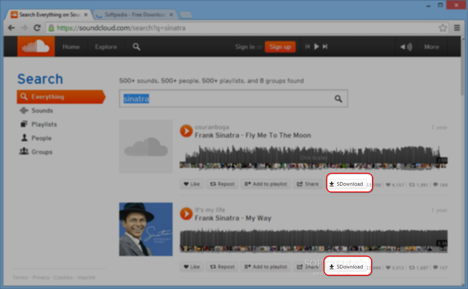Click the Sign in link
Image resolution: width=468 pixels, height=289 pixels.
coord(245,47)
